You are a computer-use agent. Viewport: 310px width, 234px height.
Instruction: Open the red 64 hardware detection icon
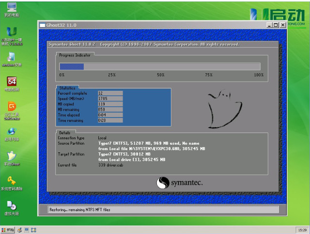click(x=12, y=83)
